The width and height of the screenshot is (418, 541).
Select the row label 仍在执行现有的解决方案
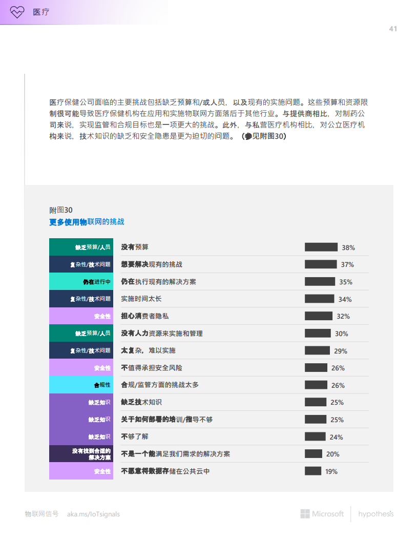(x=159, y=282)
